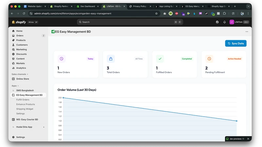Open the notifications bell

point(224,22)
